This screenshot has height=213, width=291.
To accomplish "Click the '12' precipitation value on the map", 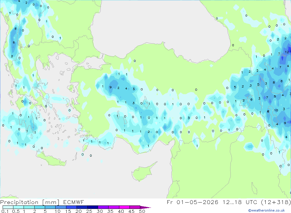I will (x=287, y=52).
